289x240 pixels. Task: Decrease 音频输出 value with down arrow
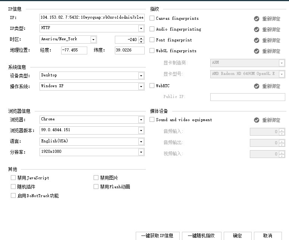pos(282,145)
